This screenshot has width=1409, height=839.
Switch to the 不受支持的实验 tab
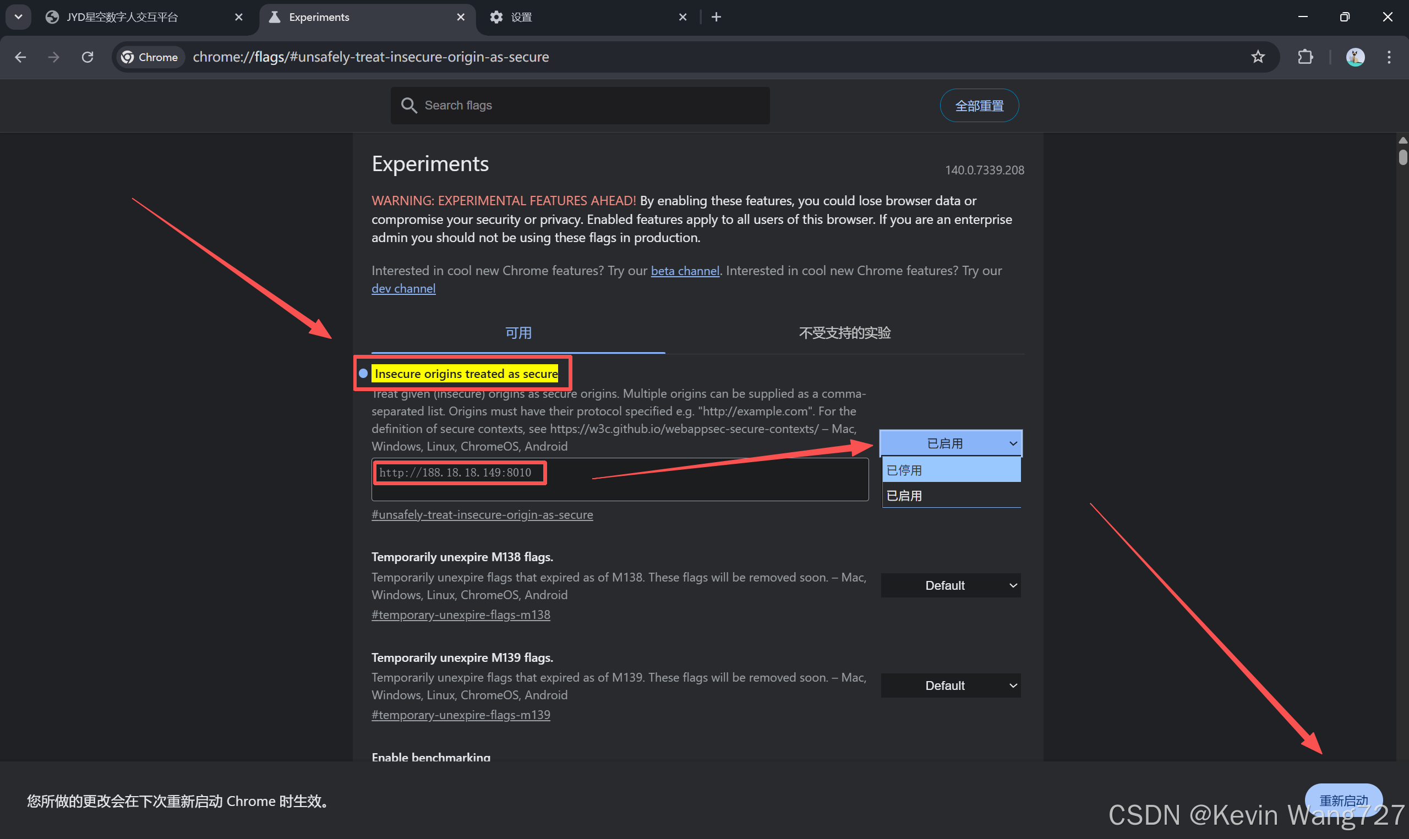coord(845,333)
